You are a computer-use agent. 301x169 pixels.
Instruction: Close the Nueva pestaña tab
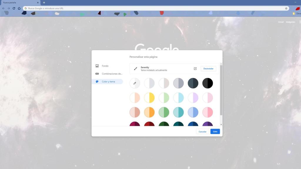38,3
